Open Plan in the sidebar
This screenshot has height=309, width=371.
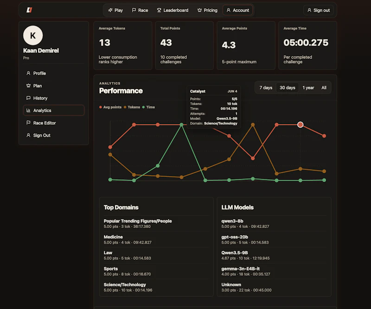pyautogui.click(x=54, y=86)
